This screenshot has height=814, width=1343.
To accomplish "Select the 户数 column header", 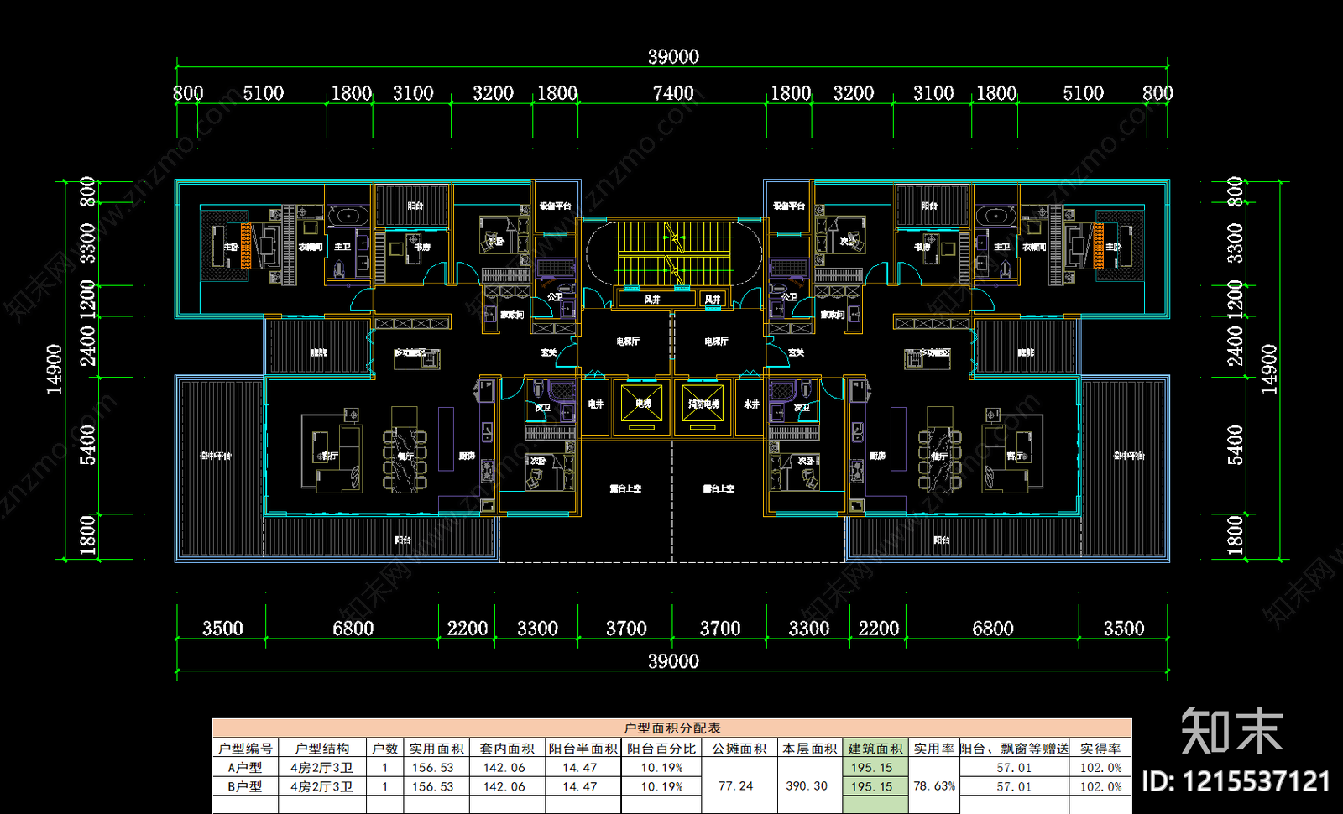I will pyautogui.click(x=385, y=749).
